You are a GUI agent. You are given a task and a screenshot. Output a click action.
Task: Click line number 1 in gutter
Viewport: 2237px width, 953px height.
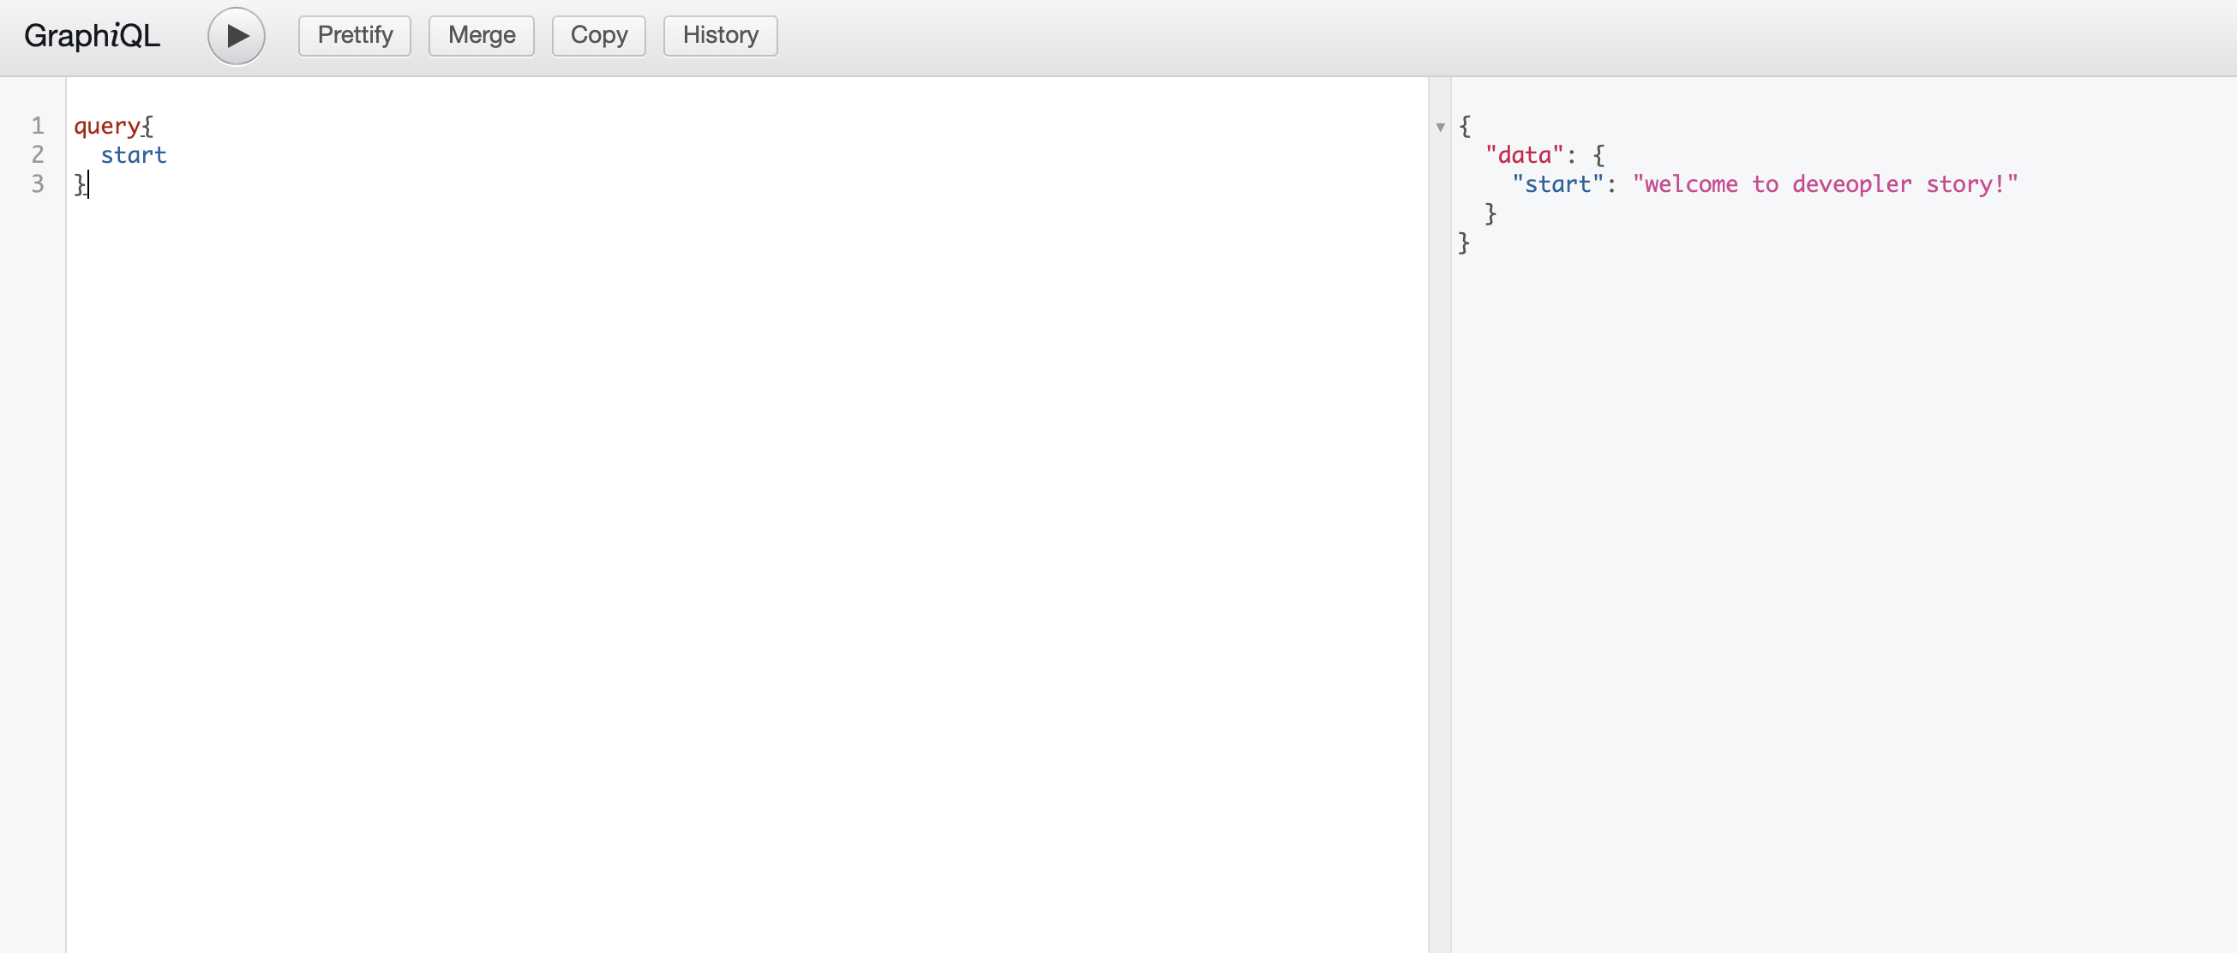tap(38, 126)
